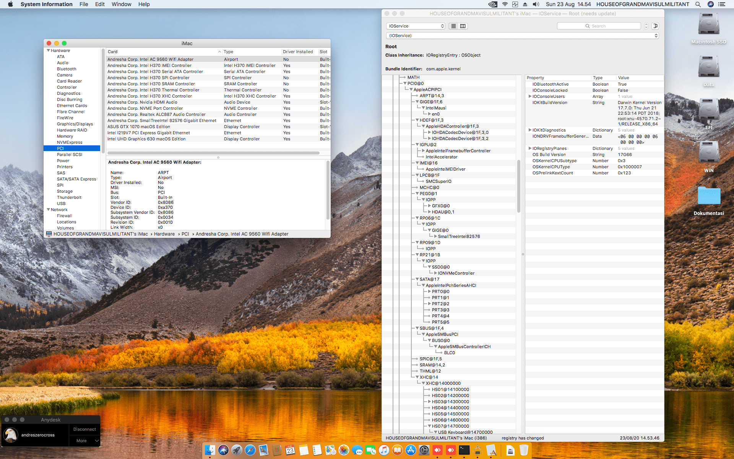The height and width of the screenshot is (459, 734).
Task: Switch IORegistryExplorer to column view icon
Action: click(463, 26)
